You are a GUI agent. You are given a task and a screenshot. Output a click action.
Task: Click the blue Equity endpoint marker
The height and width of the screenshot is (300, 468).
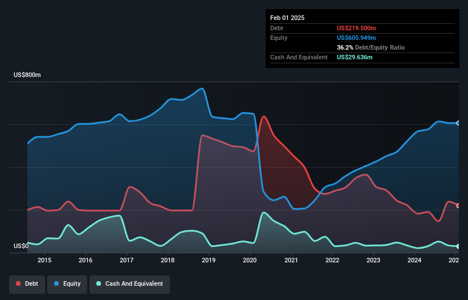458,123
